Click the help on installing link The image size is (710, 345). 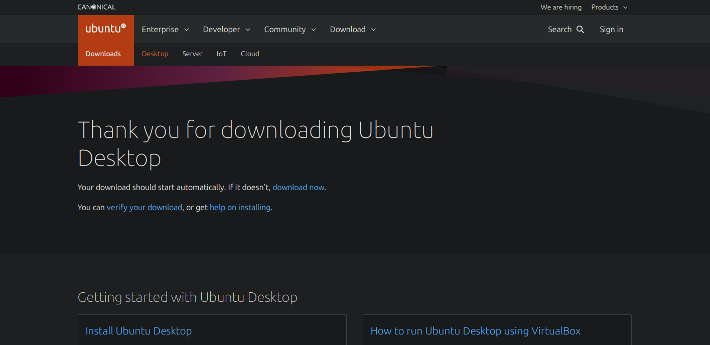point(240,207)
